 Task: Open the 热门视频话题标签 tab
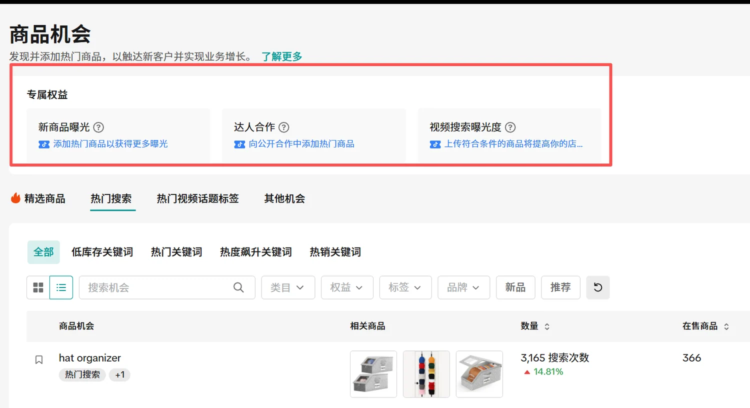[x=198, y=198]
